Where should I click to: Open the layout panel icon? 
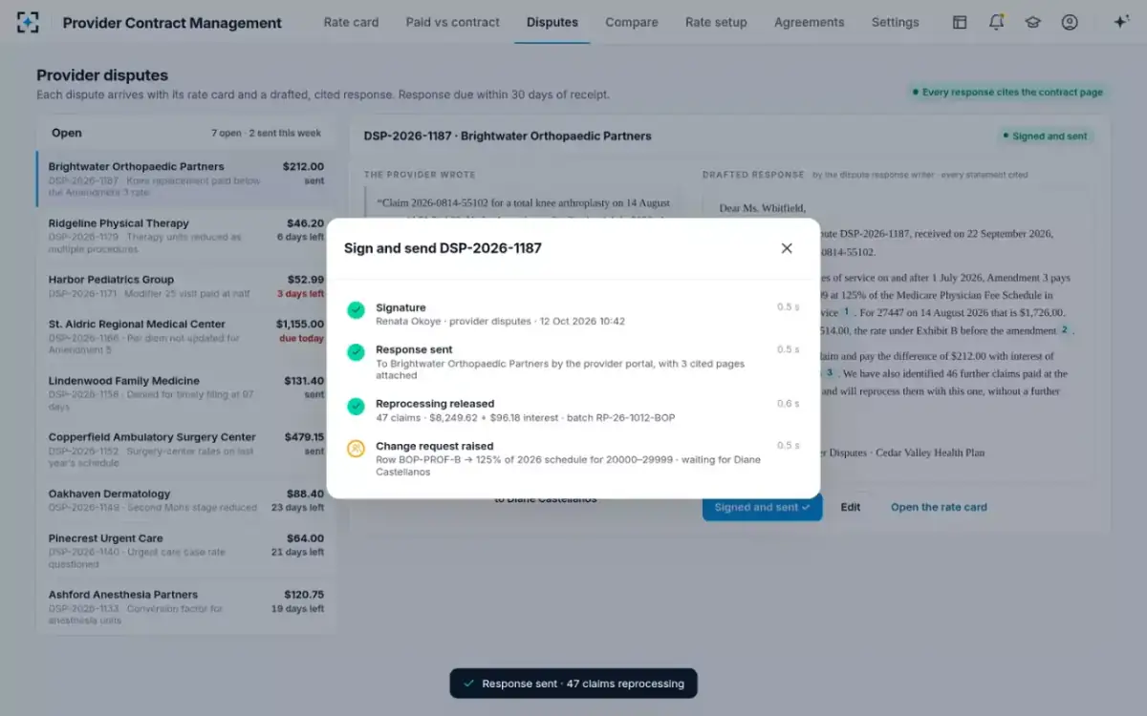tap(960, 22)
